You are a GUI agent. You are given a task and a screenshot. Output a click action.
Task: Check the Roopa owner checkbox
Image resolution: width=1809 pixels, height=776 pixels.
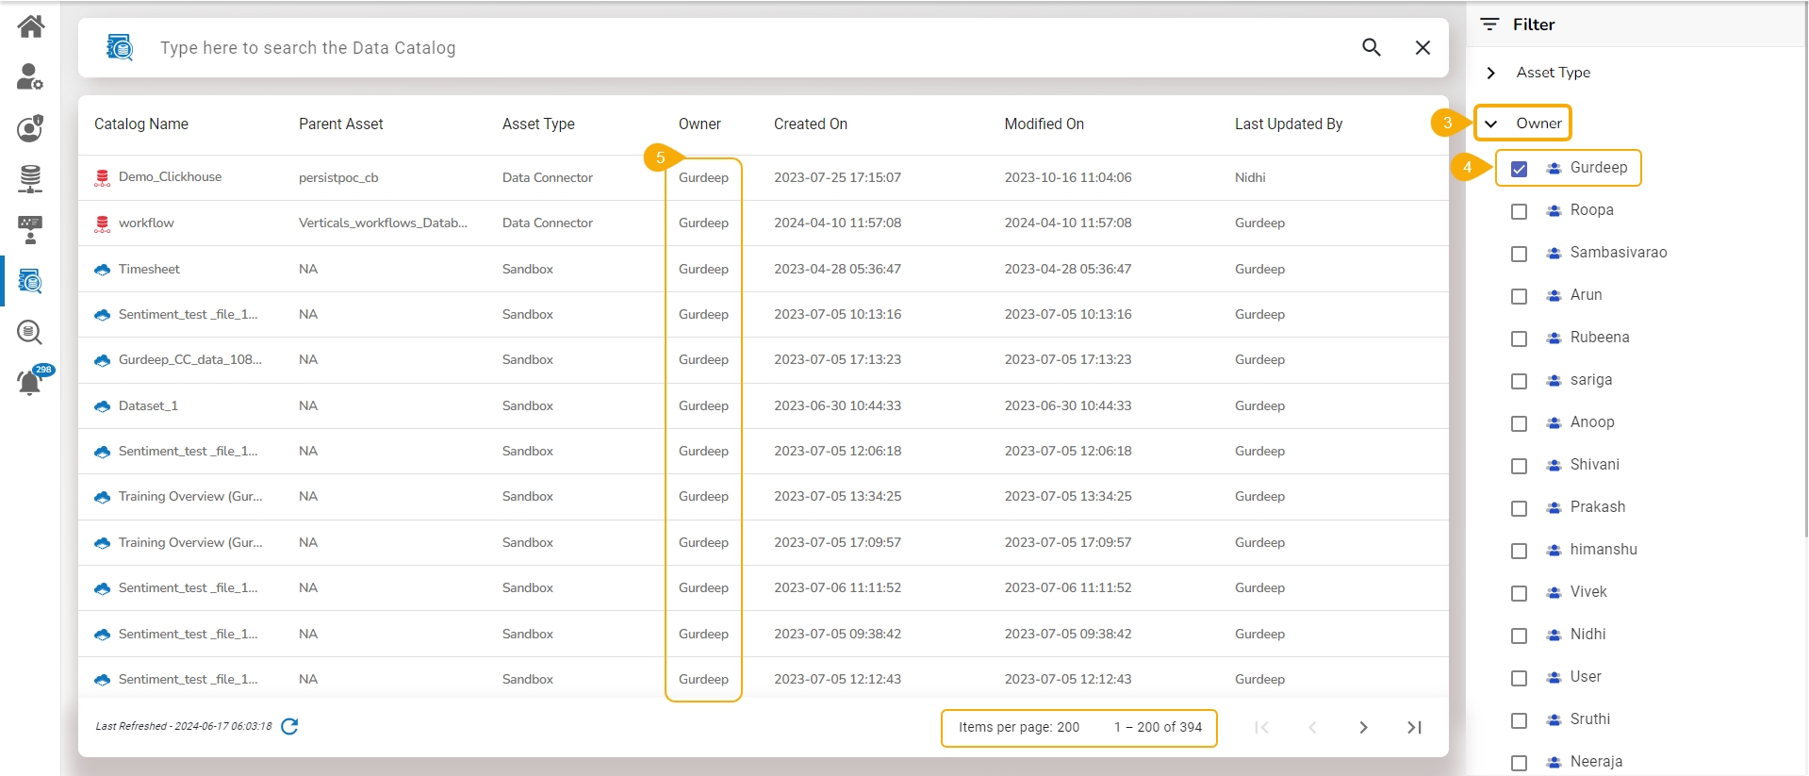(1519, 211)
